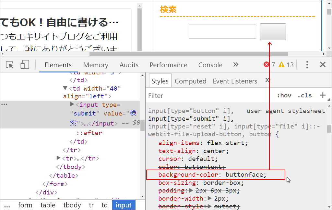Expand the border-width shorthand triangle
Viewport: 332px width, 210px height.
210,198
